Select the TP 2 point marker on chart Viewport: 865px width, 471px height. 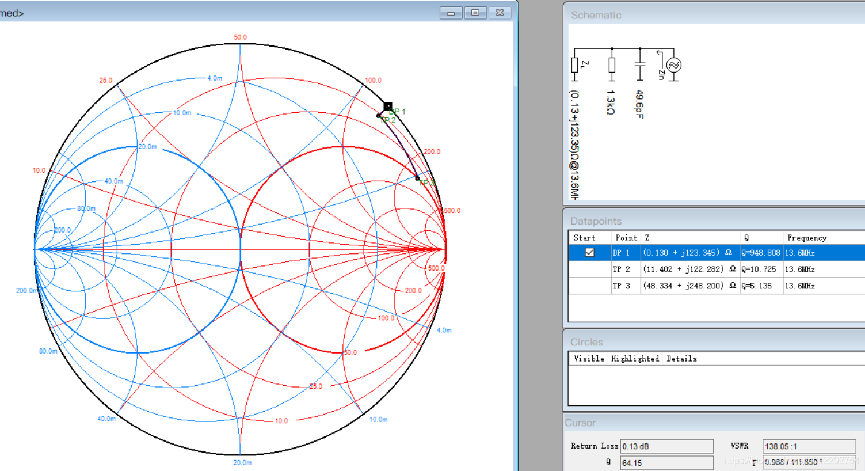click(x=378, y=116)
